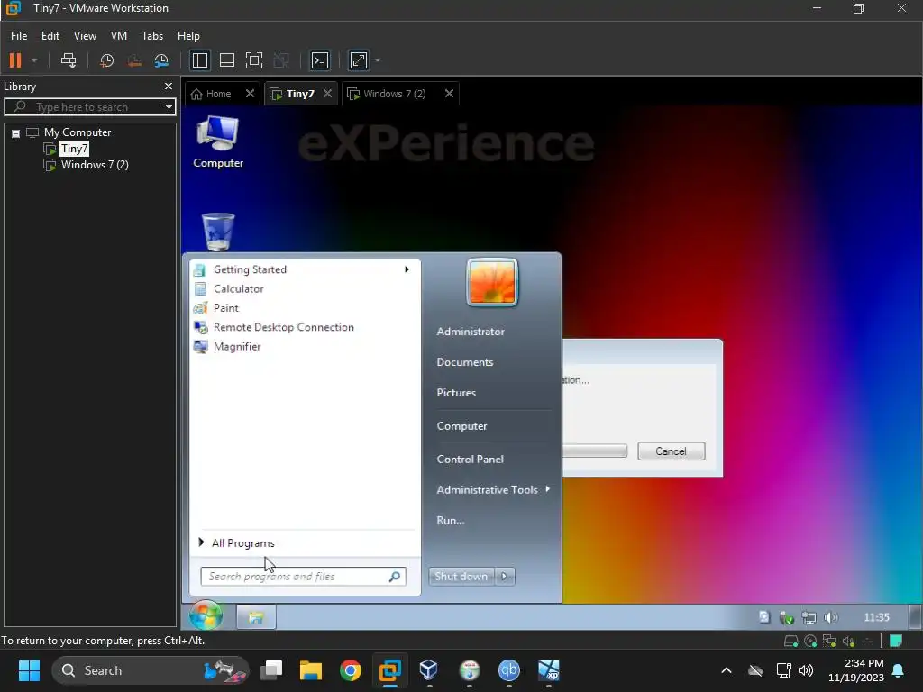
Task: Open the Snapshot Manager icon
Action: pos(161,60)
